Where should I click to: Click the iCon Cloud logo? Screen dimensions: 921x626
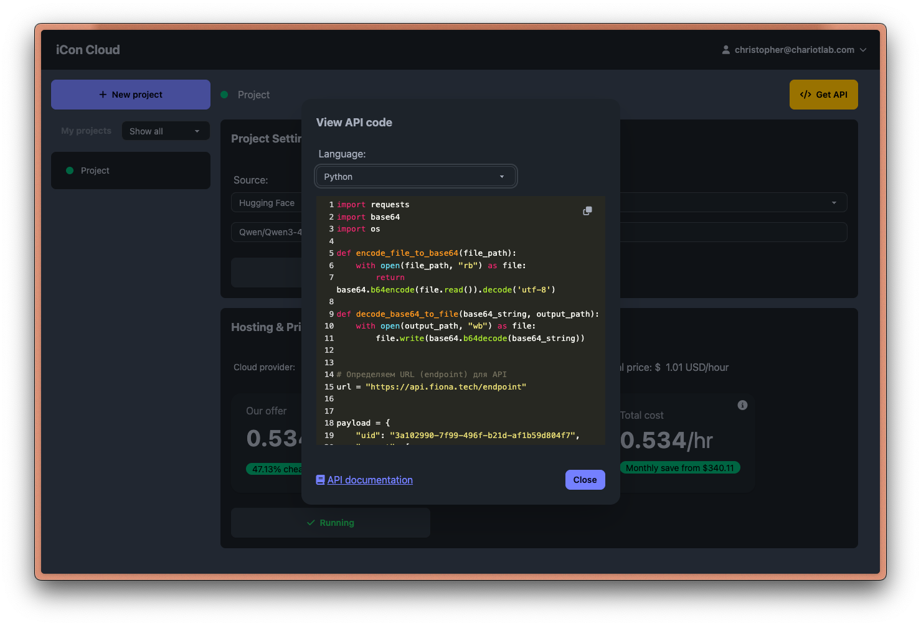88,50
